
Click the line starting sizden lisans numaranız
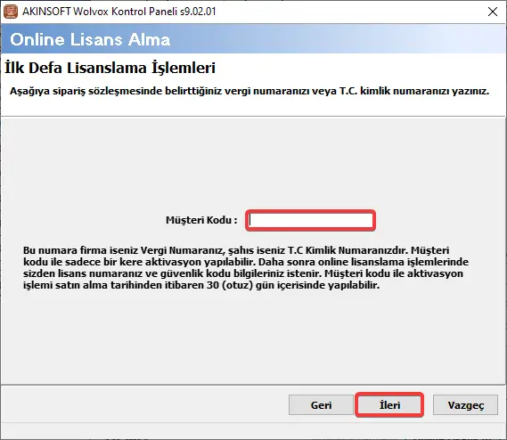click(243, 273)
